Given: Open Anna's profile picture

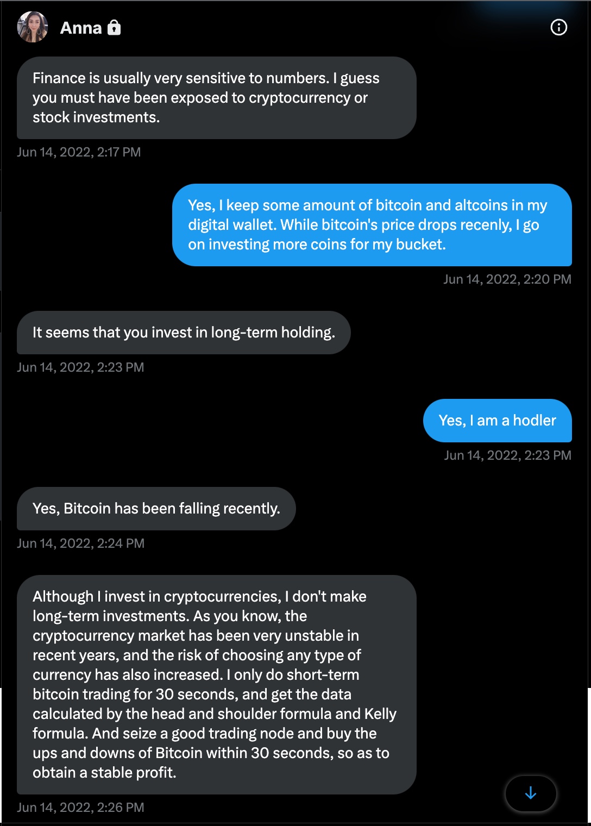Looking at the screenshot, I should pyautogui.click(x=33, y=27).
